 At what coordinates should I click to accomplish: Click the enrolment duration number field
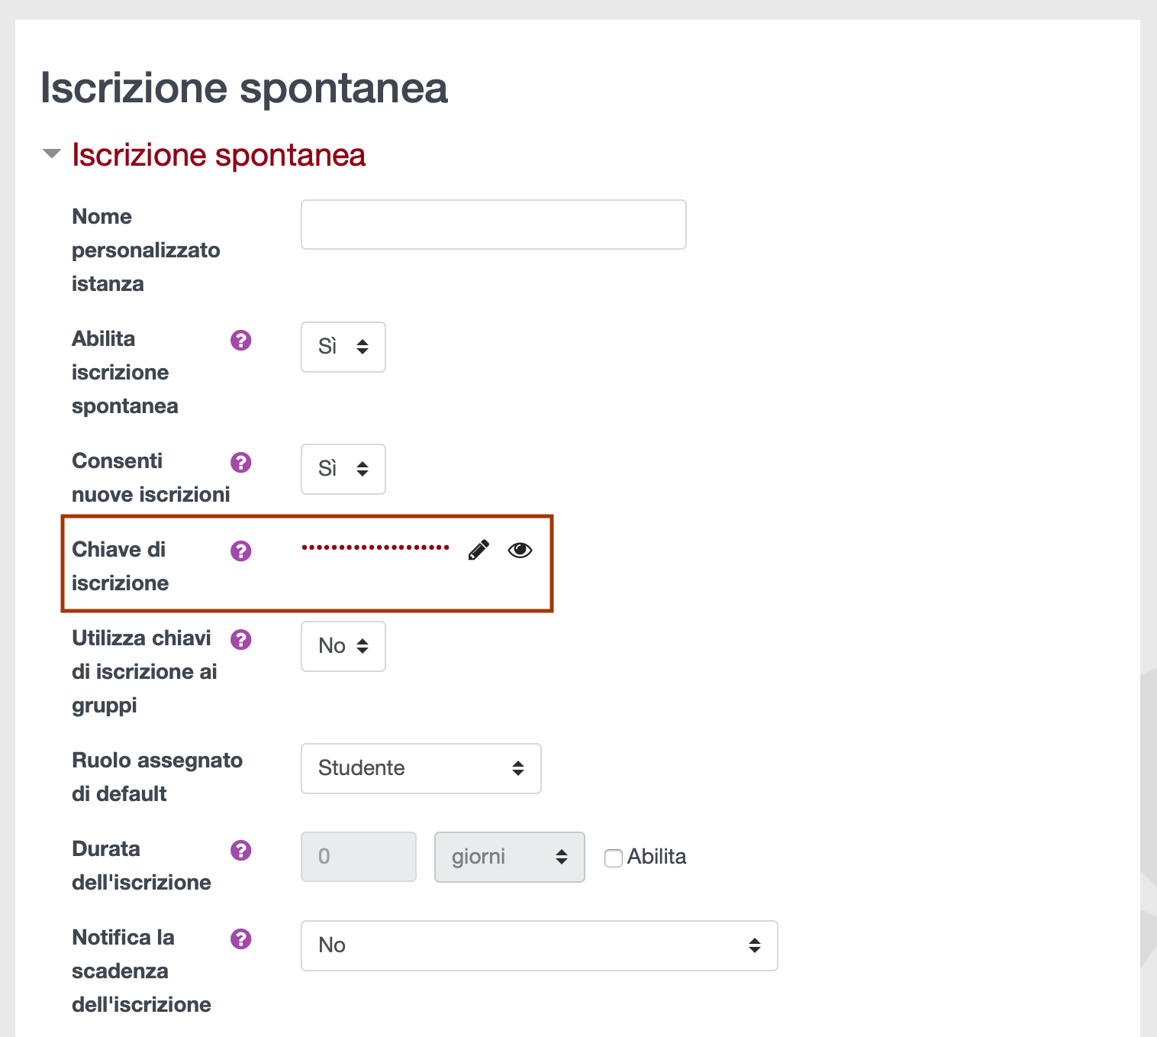(358, 857)
